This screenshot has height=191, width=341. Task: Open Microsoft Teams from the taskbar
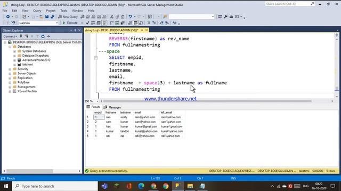pos(104,186)
